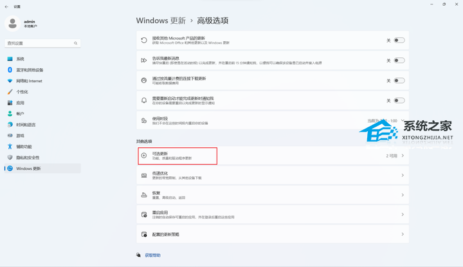This screenshot has width=463, height=267.
Task: Toggle receive updates for other Microsoft products
Action: (399, 40)
